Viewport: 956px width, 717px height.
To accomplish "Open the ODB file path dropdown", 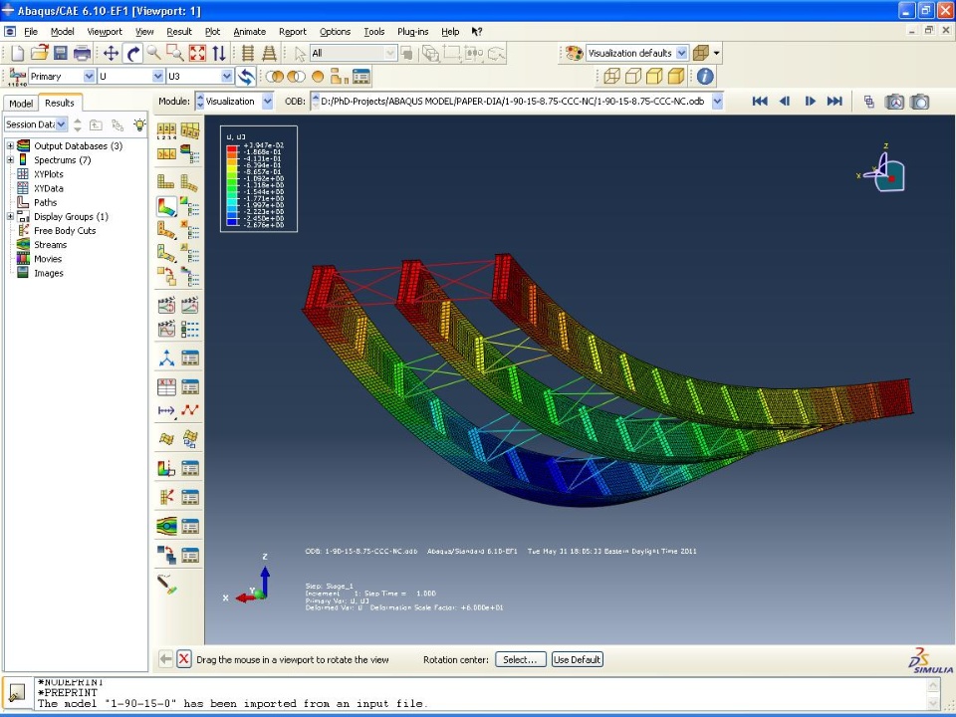I will [717, 102].
